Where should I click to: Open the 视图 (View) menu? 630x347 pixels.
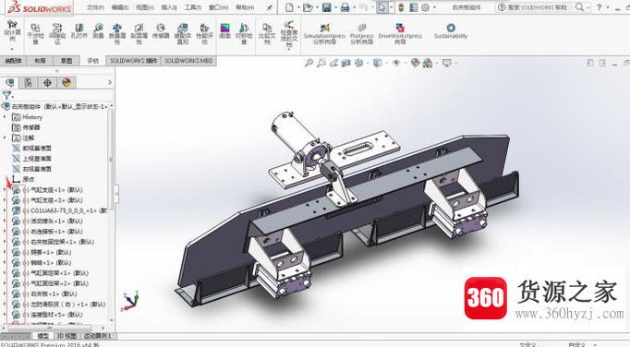pyautogui.click(x=144, y=7)
